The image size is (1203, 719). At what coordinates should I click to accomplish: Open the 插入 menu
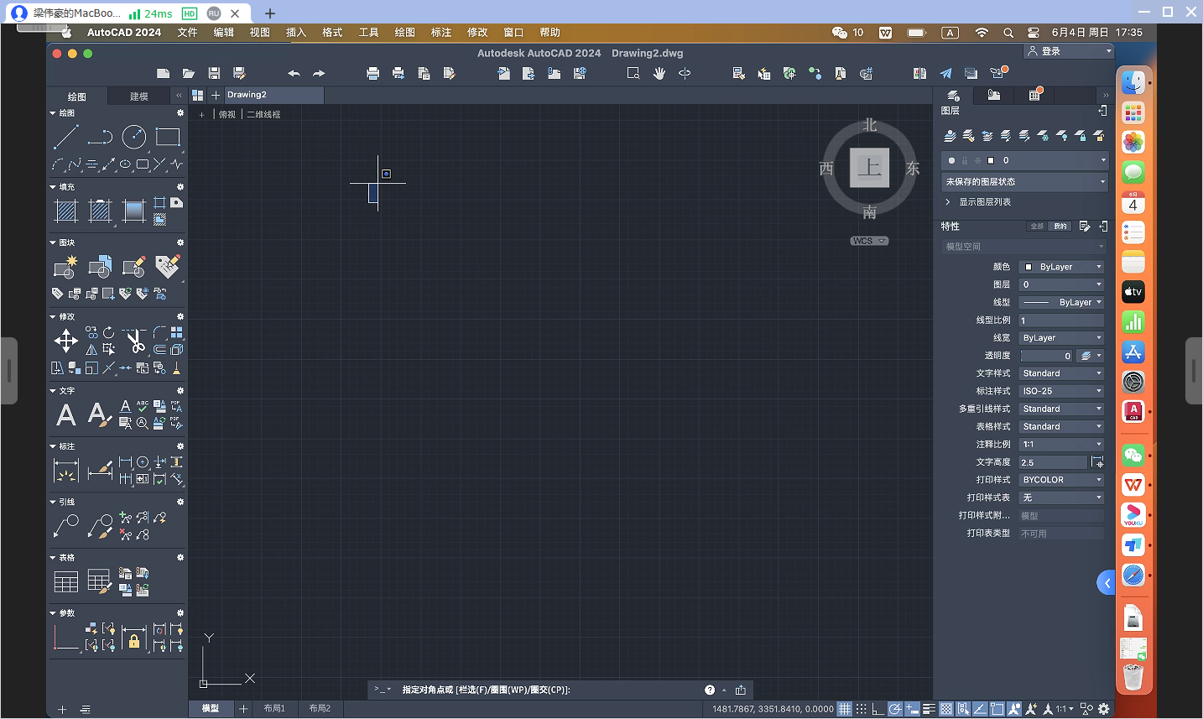coord(295,33)
